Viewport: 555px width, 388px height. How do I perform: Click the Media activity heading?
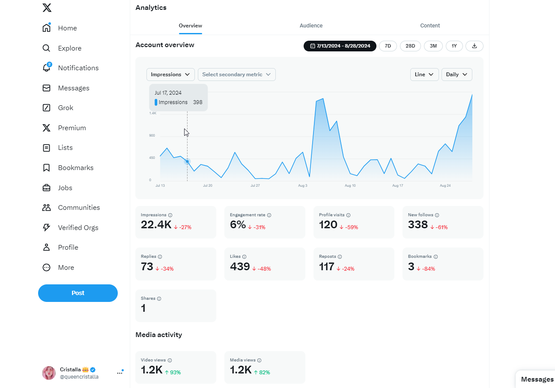point(159,335)
